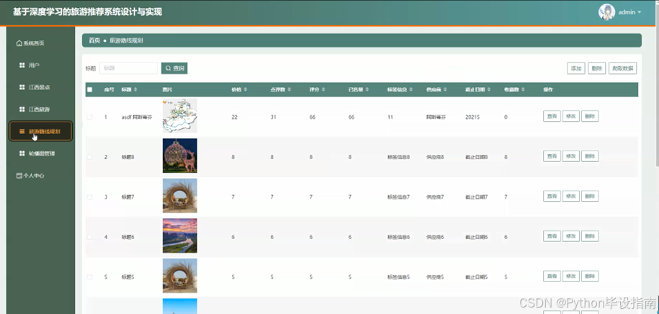Click 查看 for row 标题7
Screen dimensions: 659x314
(552, 196)
